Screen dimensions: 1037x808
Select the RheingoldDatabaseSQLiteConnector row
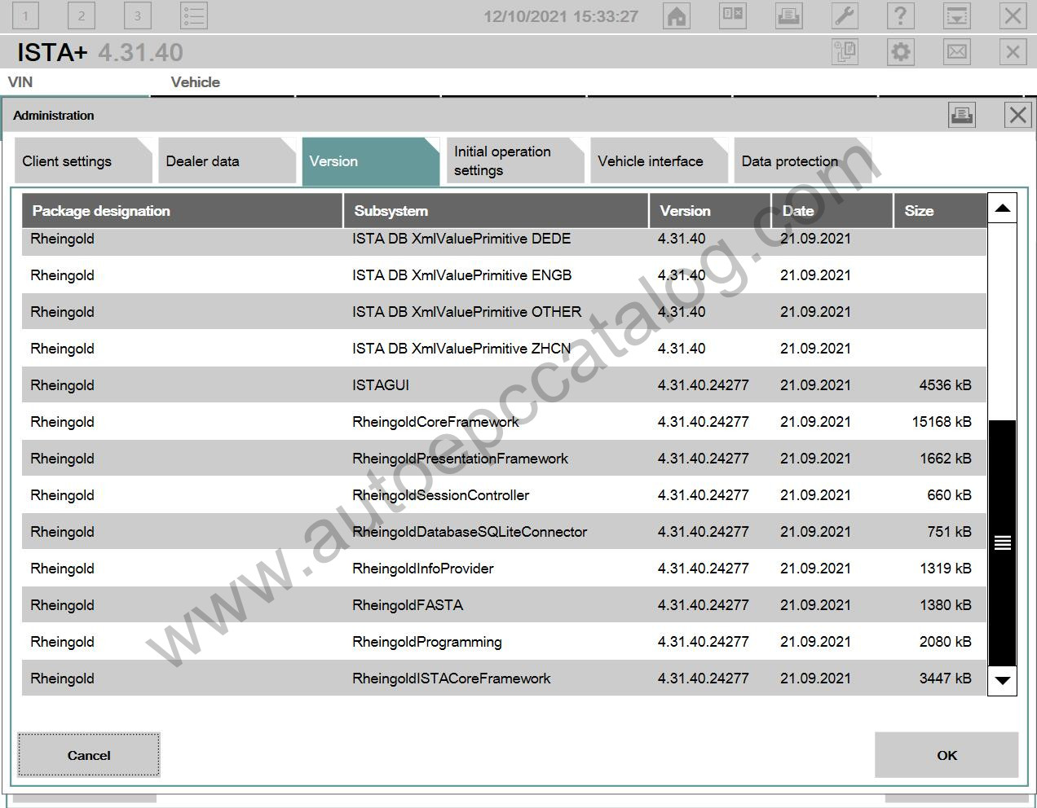coord(504,532)
